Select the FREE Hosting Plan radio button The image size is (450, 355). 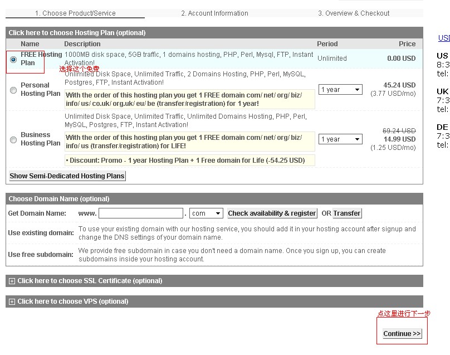[x=13, y=58]
